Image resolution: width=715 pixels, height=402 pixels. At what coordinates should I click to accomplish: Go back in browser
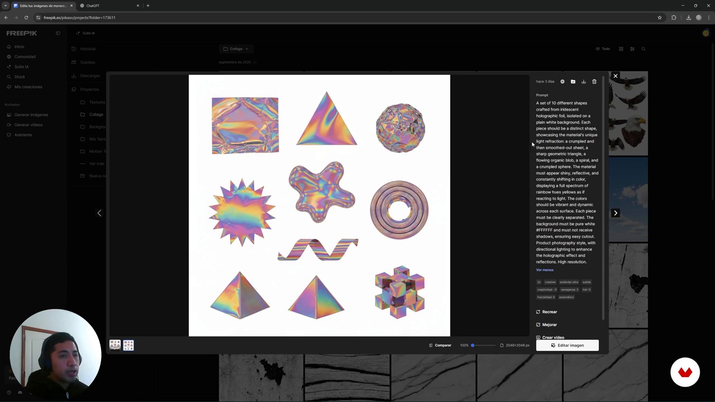click(6, 17)
